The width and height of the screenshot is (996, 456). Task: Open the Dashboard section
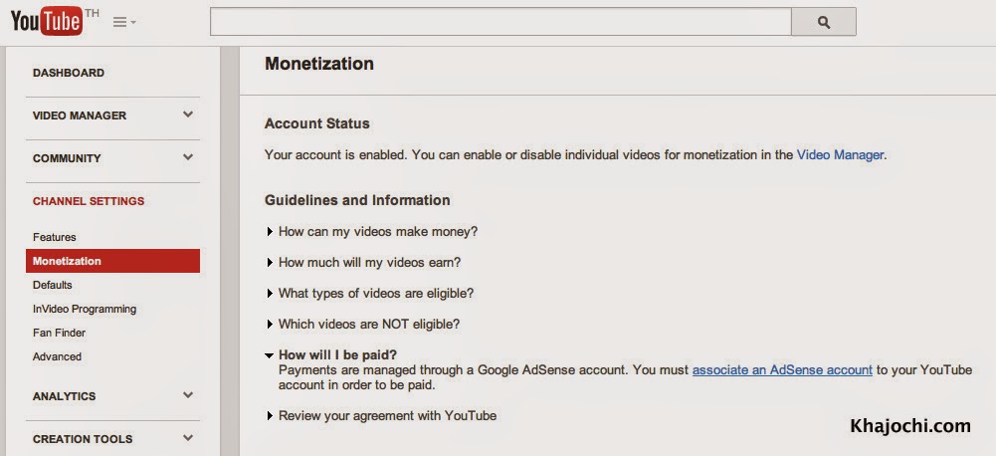69,73
